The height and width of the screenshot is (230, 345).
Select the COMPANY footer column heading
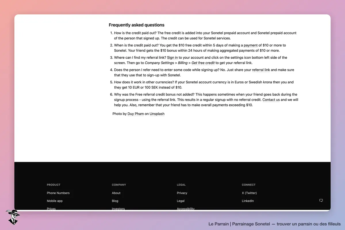tap(119, 185)
